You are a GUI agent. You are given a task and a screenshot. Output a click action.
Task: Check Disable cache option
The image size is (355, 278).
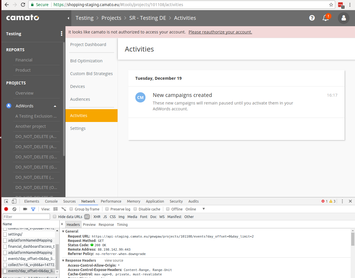(135, 209)
